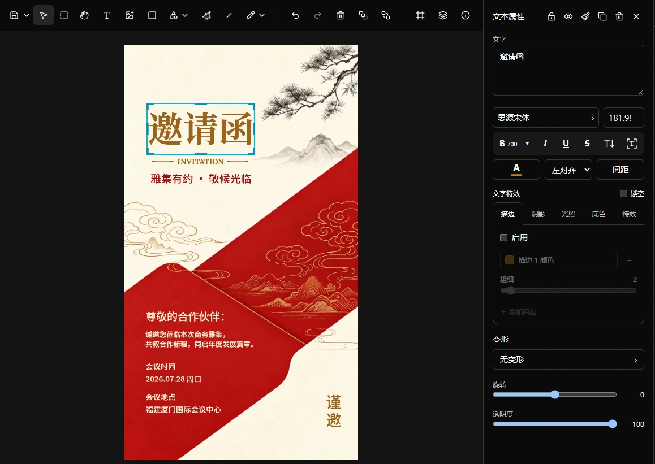The width and height of the screenshot is (655, 464).
Task: Open the info icon in toolbar
Action: click(466, 15)
